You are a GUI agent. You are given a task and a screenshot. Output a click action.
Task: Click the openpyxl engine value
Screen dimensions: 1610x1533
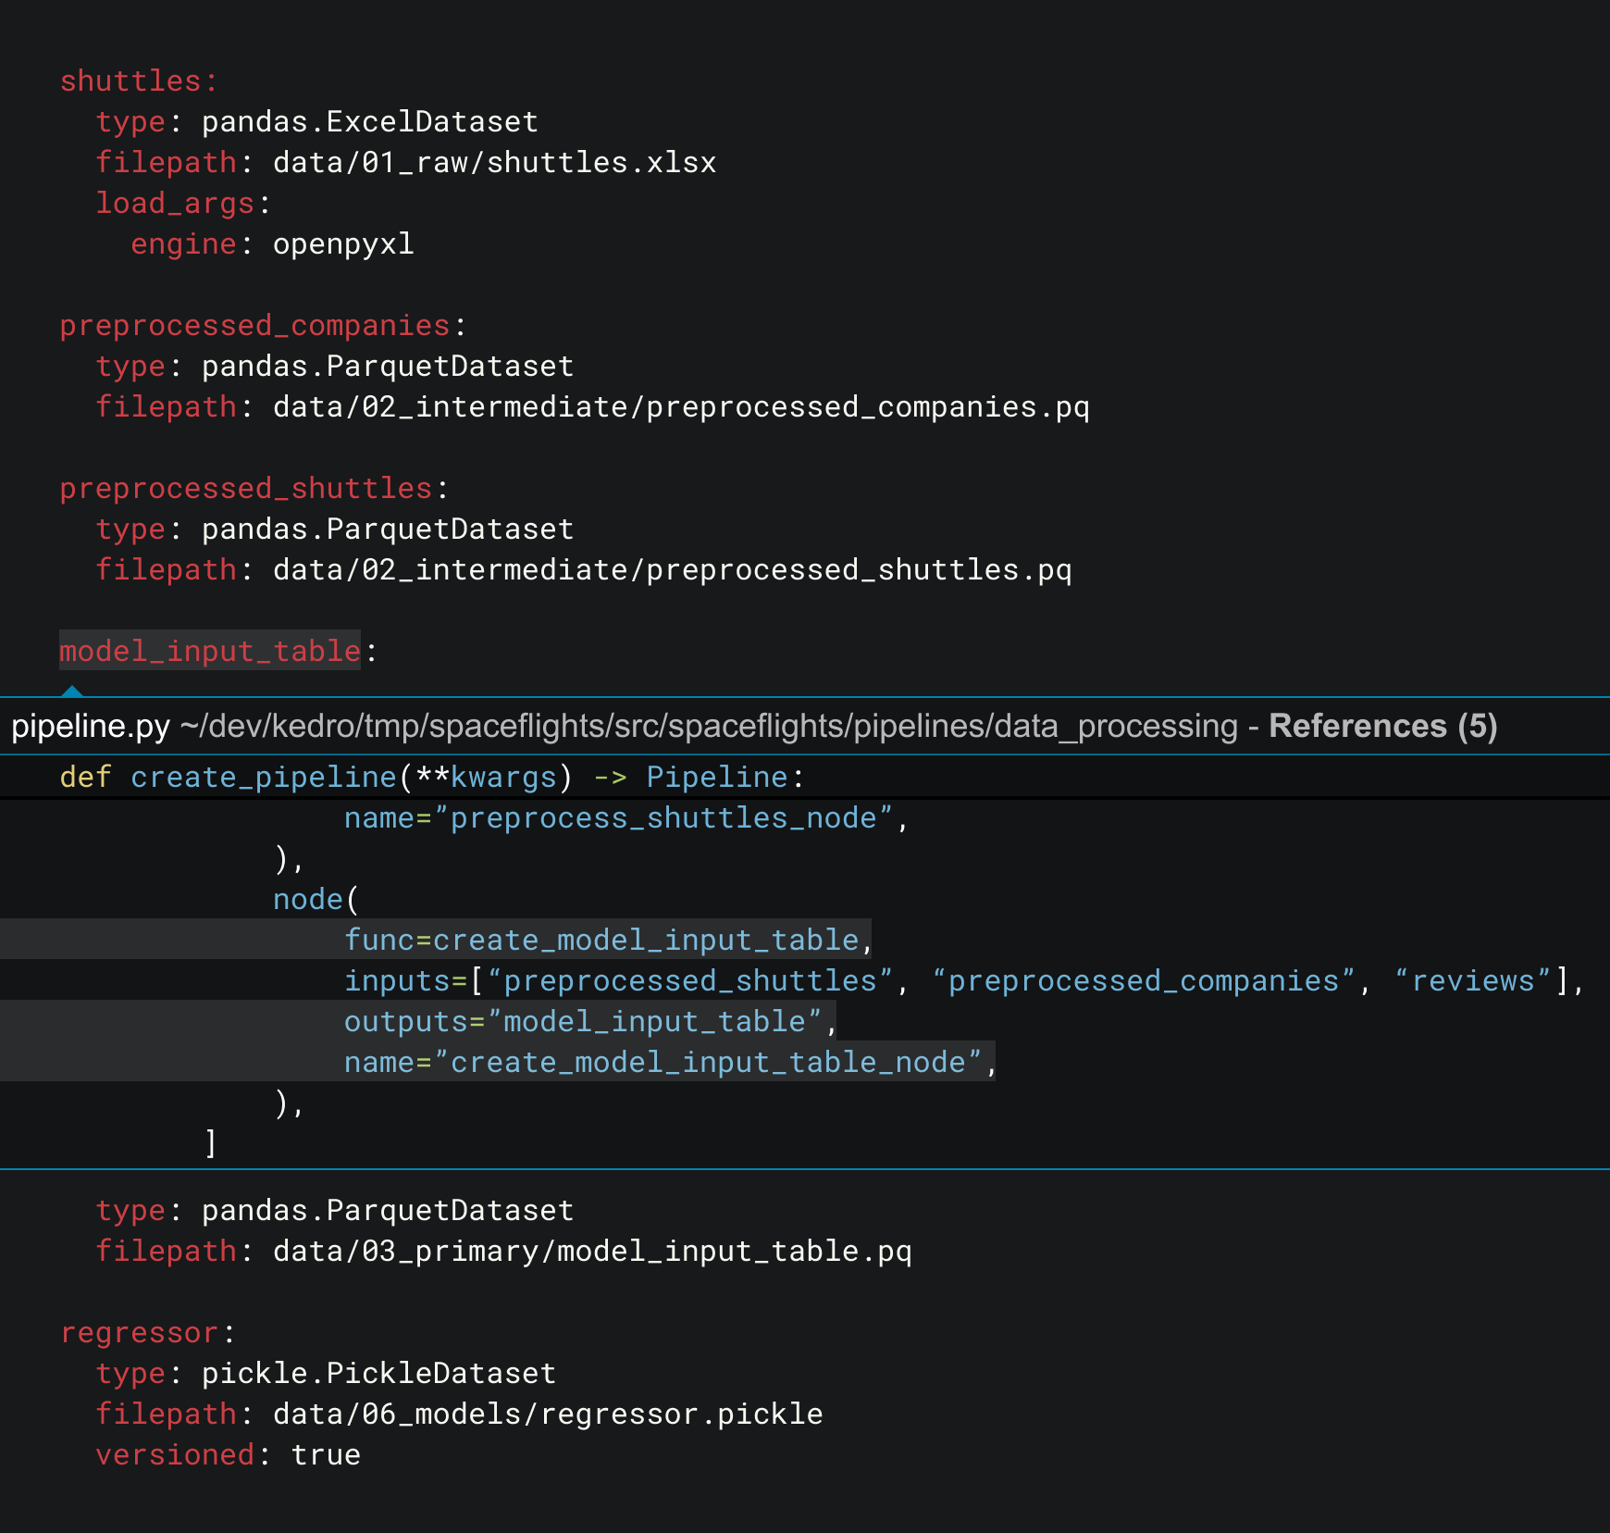[x=342, y=243]
